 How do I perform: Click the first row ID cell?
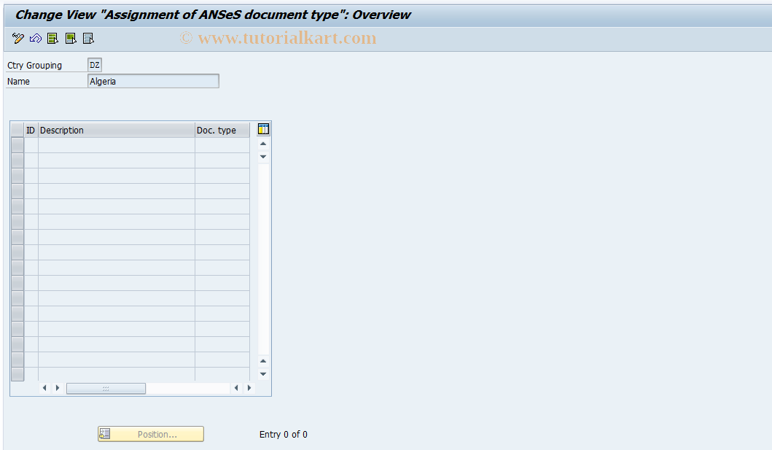tap(31, 145)
